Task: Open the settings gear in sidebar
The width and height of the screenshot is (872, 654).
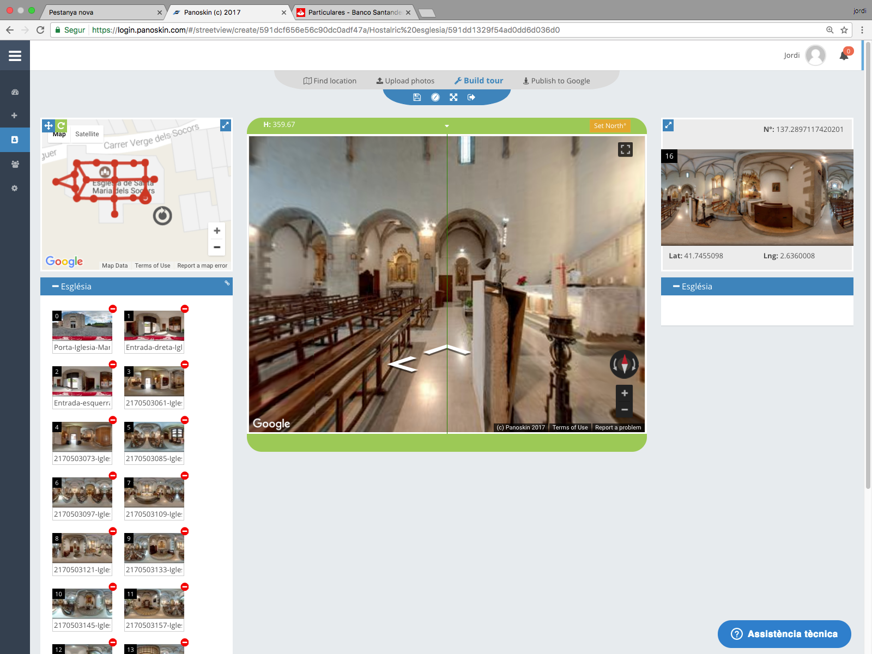Action: click(x=15, y=188)
